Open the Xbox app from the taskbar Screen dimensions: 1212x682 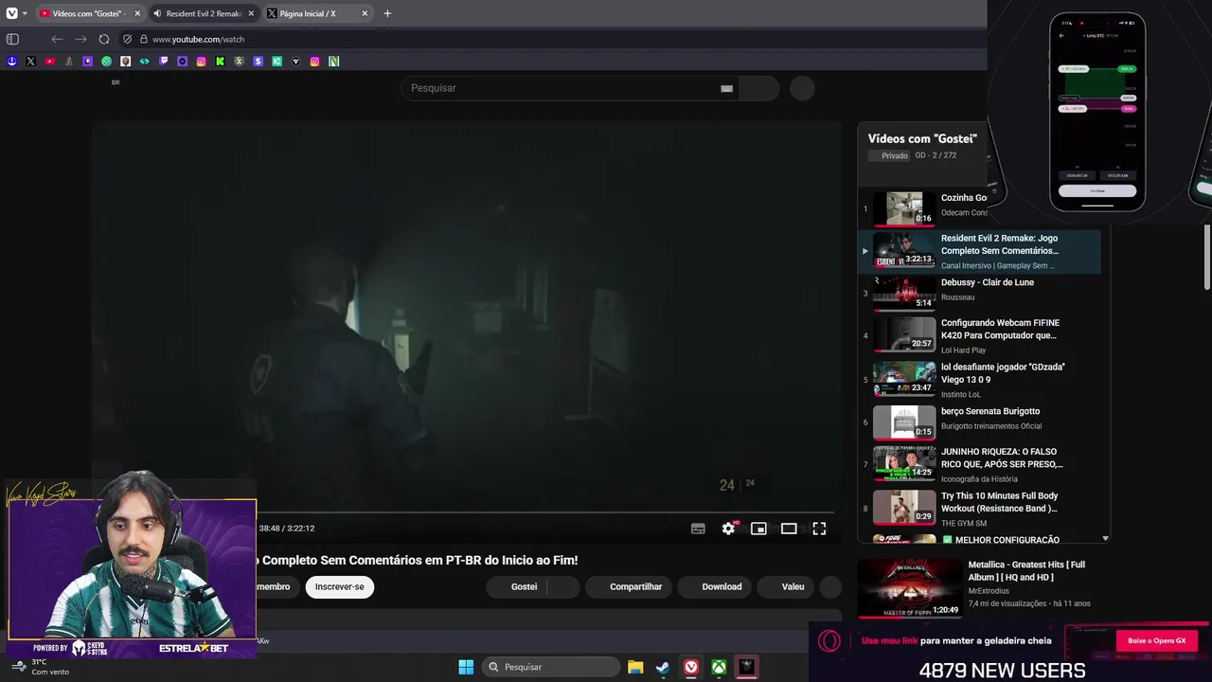(720, 667)
